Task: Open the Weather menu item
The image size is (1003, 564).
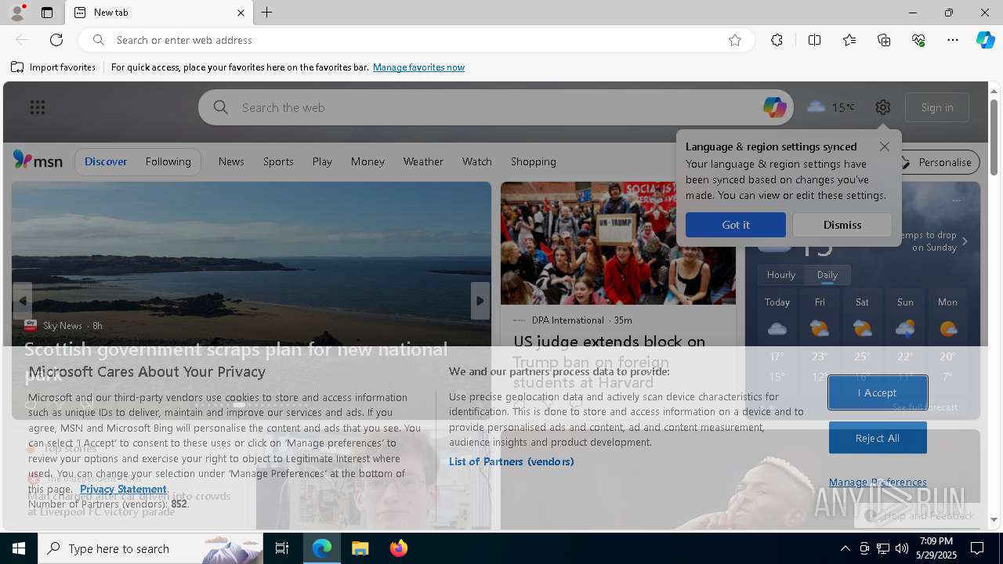Action: [x=423, y=161]
